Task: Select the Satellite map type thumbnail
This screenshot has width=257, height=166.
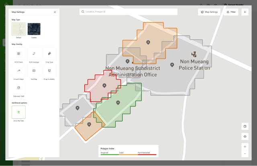Action: (34, 29)
